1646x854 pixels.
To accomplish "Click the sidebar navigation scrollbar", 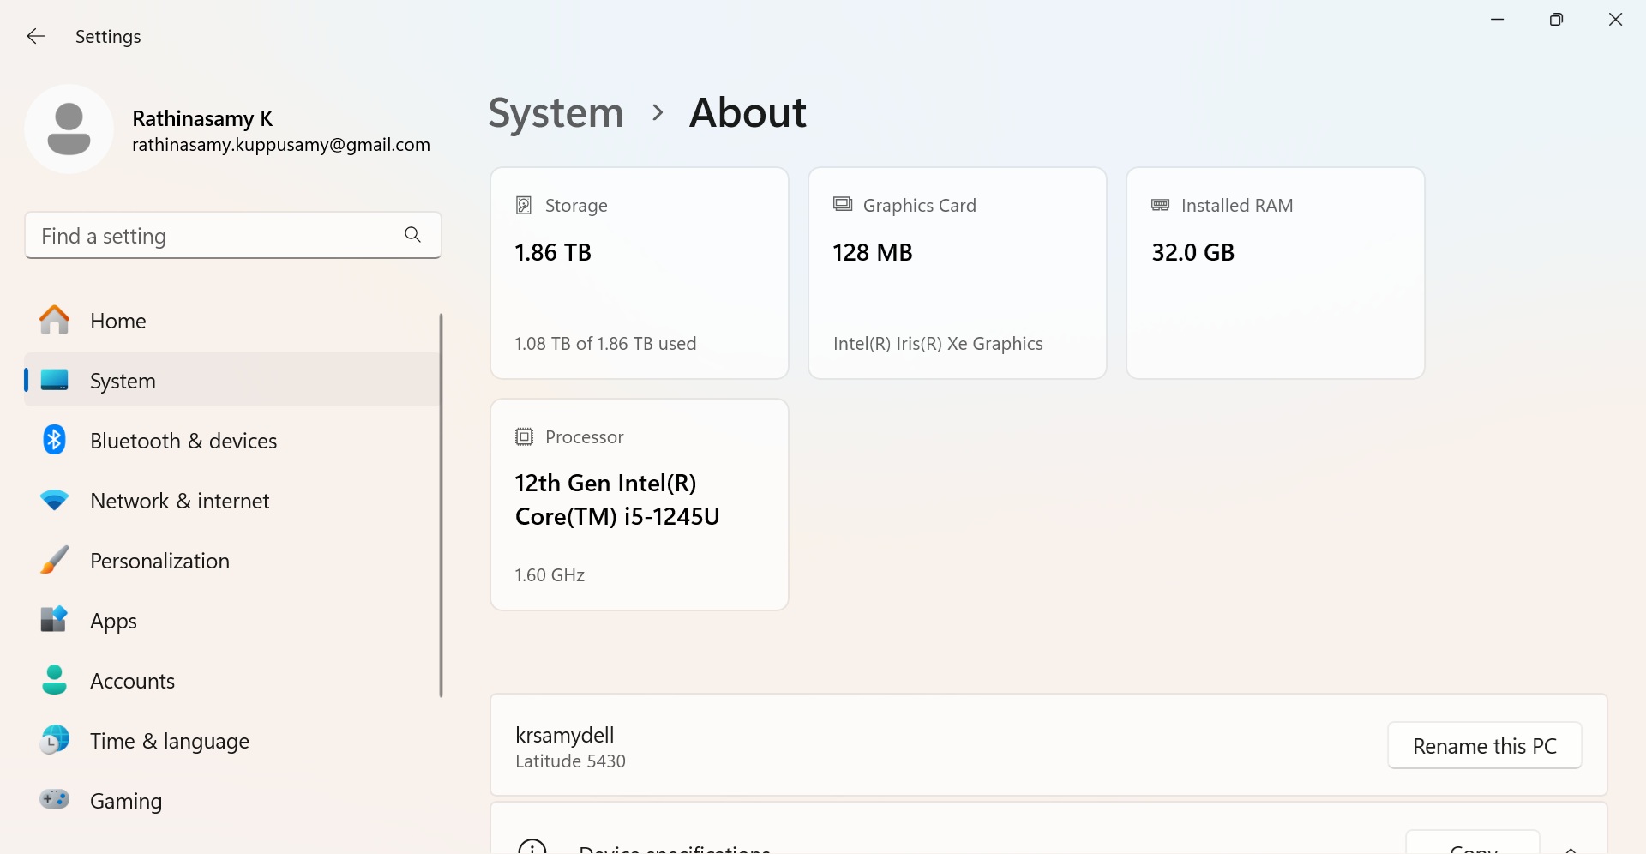I will tap(441, 505).
